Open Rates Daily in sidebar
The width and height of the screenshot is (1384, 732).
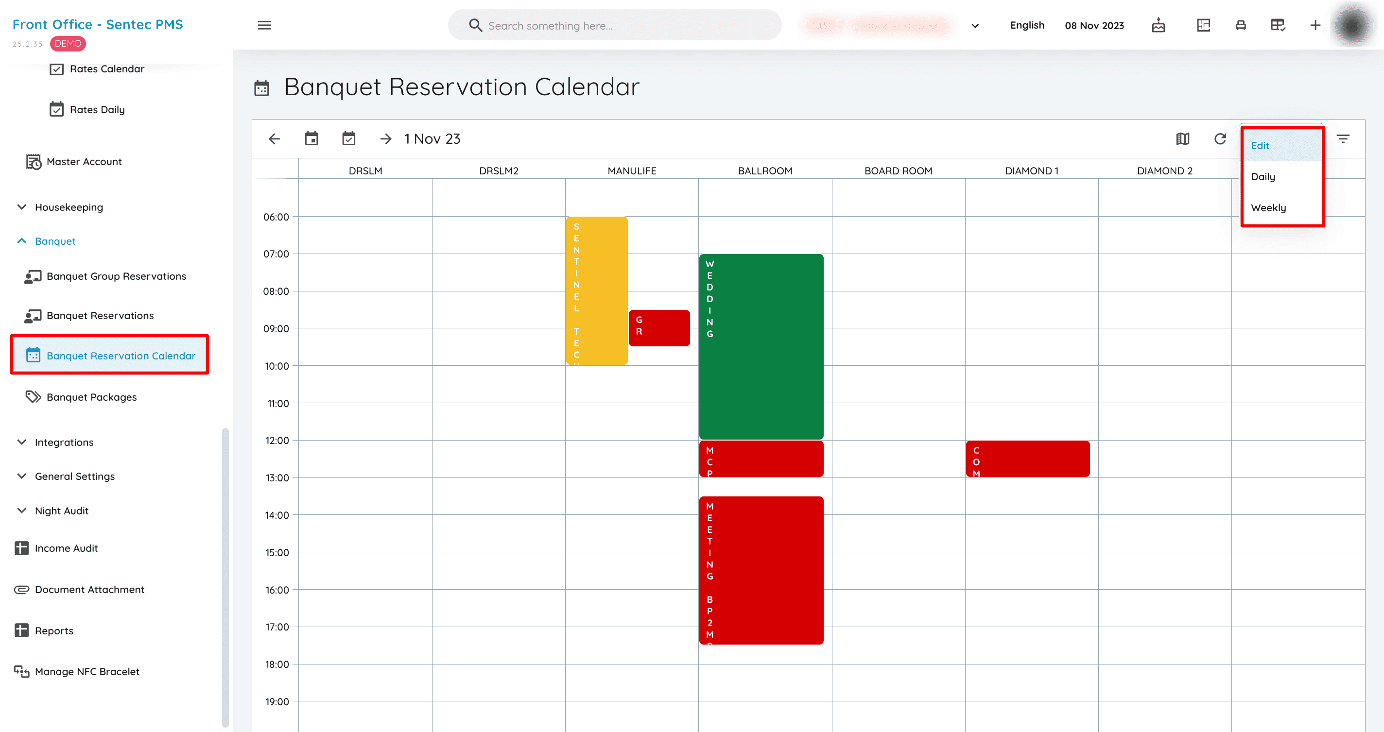pos(87,110)
